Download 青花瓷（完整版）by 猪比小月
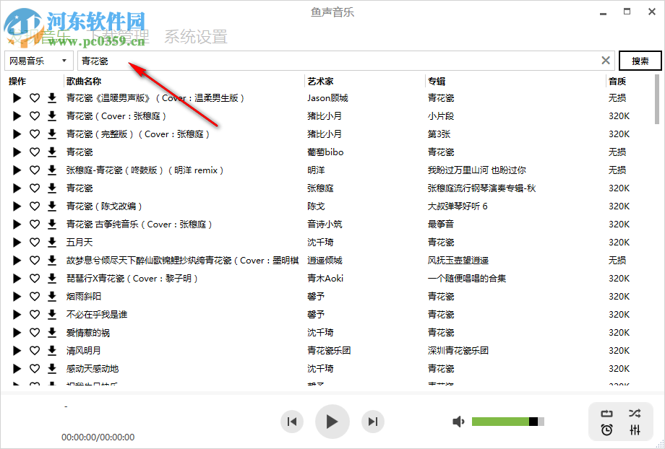Image resolution: width=665 pixels, height=449 pixels. coord(51,134)
